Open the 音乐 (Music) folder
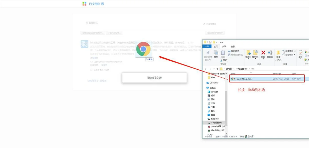This screenshot has height=148, width=309. coord(211,111)
